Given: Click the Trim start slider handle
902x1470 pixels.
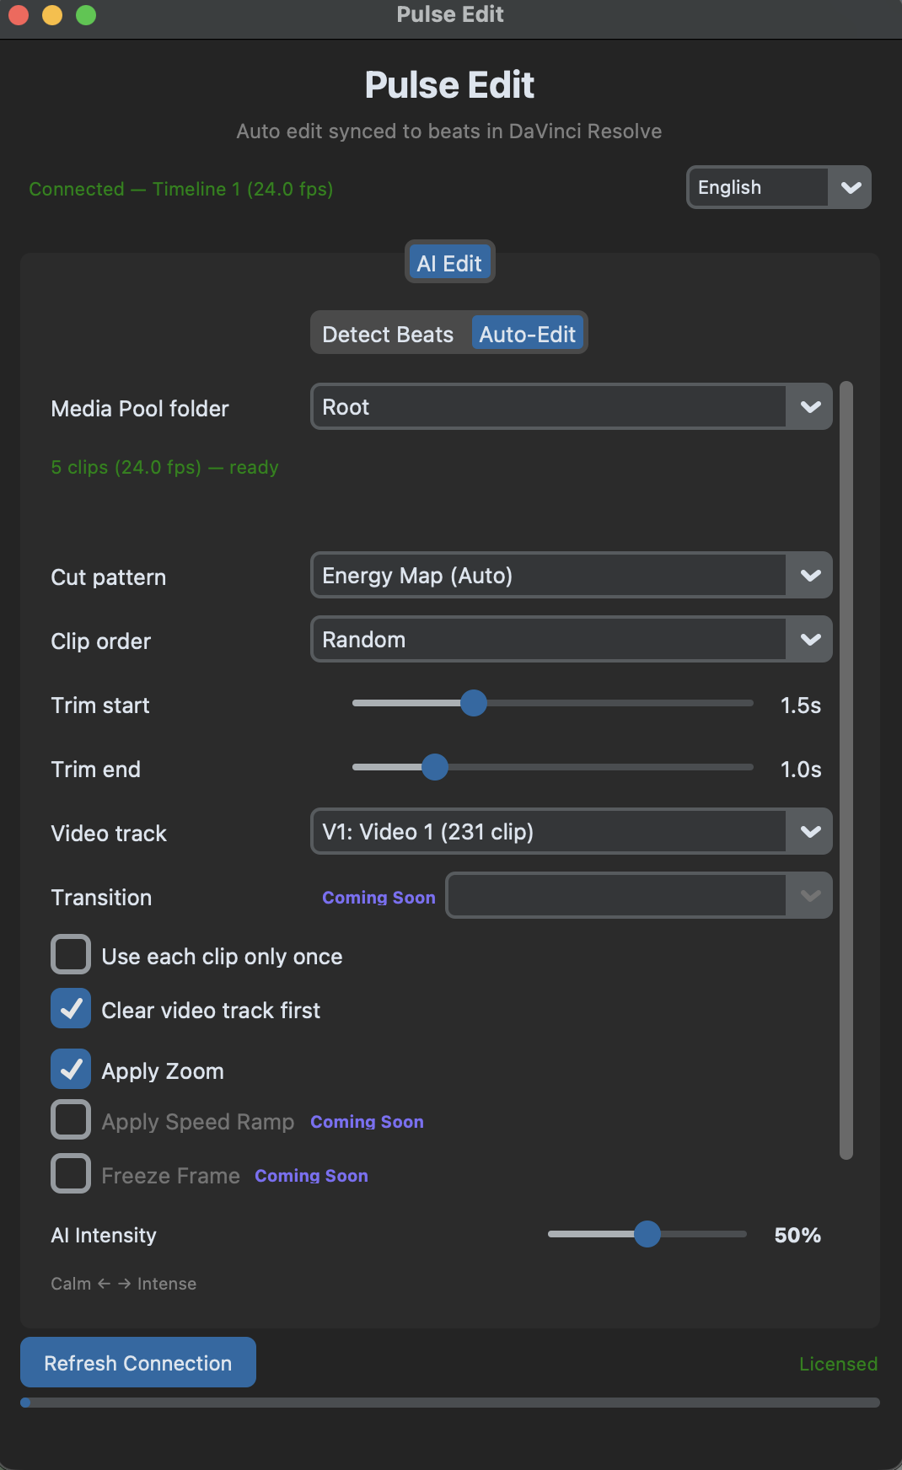Looking at the screenshot, I should (x=474, y=703).
